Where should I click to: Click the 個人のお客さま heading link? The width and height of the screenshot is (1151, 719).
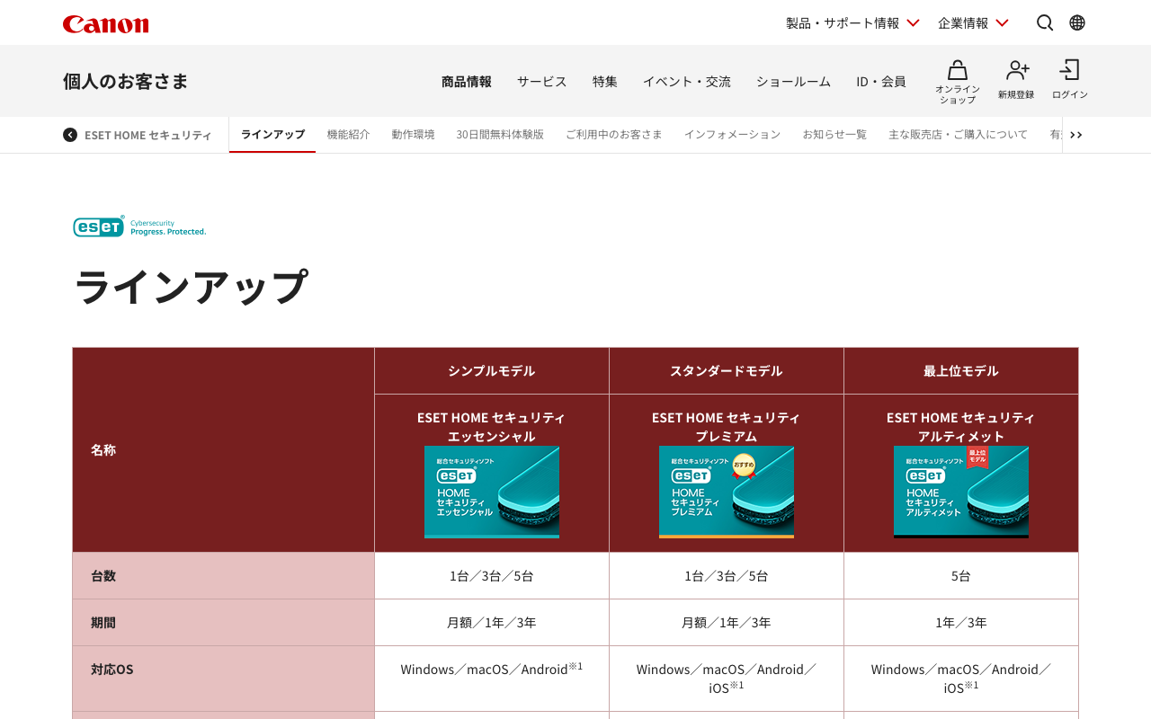tap(126, 81)
